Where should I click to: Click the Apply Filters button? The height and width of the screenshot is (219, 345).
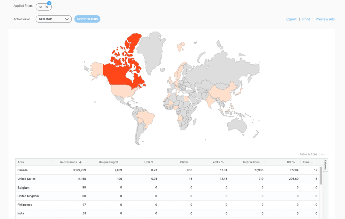[87, 19]
